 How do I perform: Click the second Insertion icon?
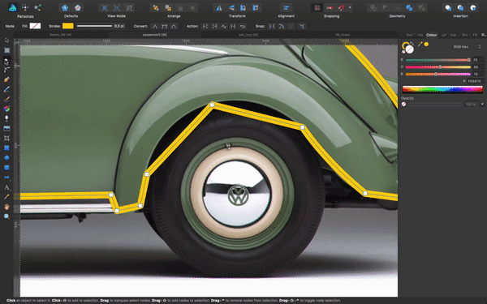pos(460,8)
